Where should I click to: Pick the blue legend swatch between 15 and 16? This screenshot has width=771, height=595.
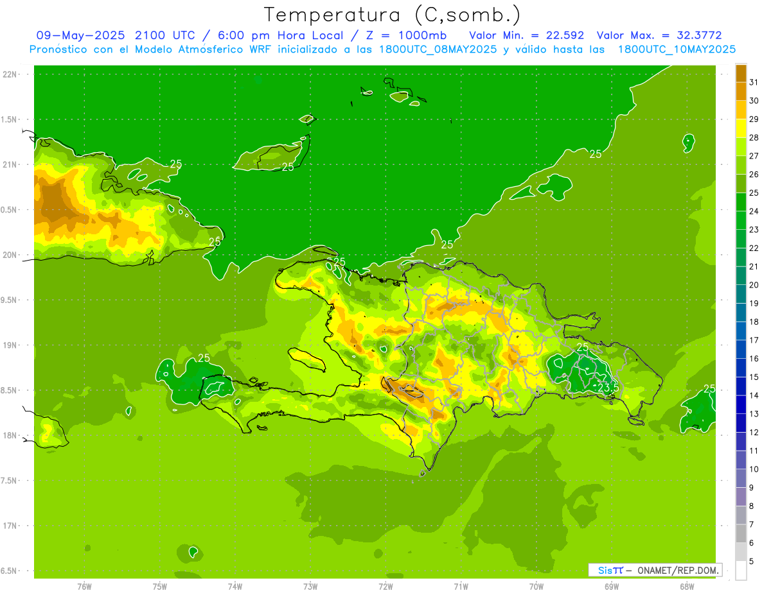click(x=741, y=368)
